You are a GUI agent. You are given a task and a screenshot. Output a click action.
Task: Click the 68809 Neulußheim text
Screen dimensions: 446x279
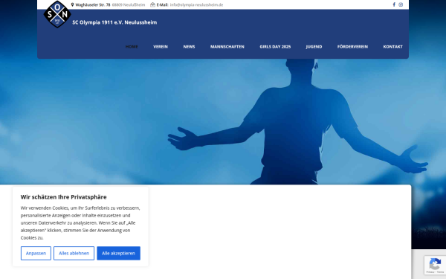point(129,5)
